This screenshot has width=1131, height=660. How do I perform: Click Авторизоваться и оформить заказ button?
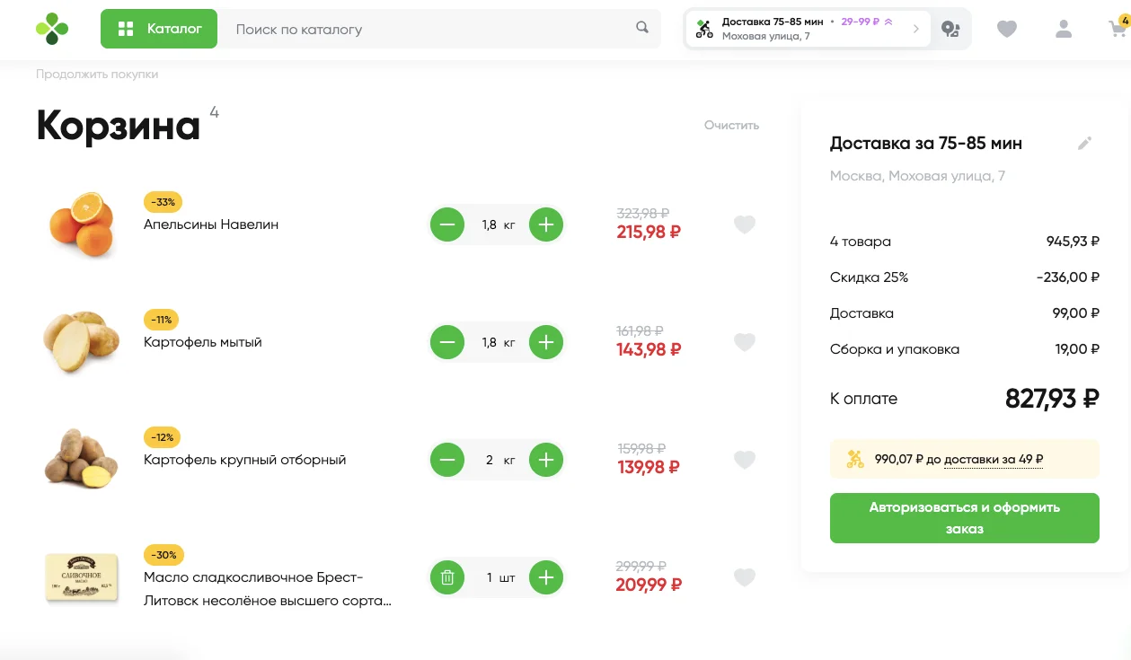pyautogui.click(x=964, y=518)
